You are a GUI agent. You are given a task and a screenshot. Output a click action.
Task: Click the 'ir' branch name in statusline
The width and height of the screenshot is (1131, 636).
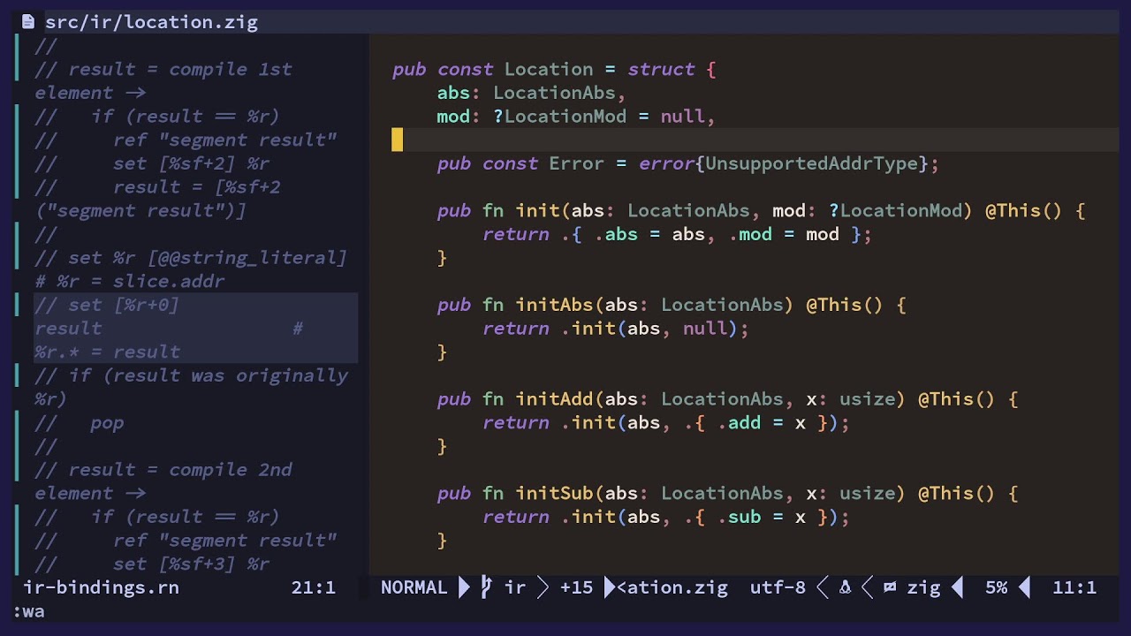515,587
